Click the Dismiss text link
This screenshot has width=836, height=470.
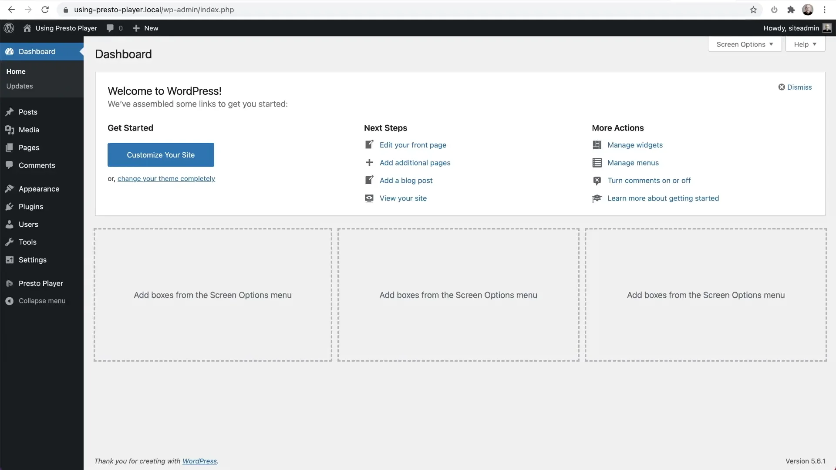[x=799, y=87]
